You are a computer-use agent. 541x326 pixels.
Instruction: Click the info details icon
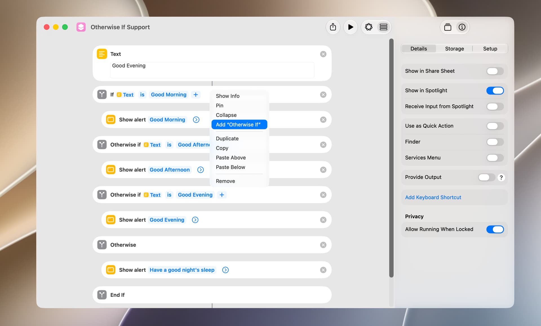[462, 27]
